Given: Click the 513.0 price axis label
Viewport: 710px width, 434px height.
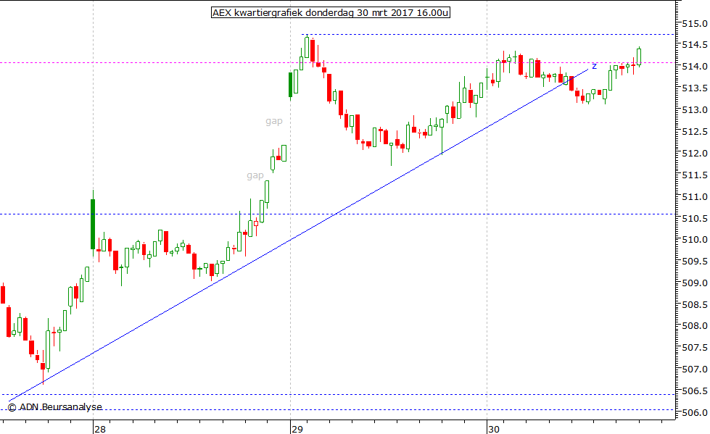Looking at the screenshot, I should (695, 110).
